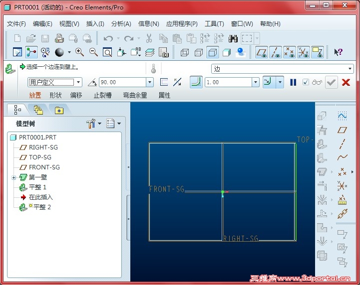Screen dimensions: 360x285
Task: Expand the 第一壁 tree node
Action: [x=14, y=177]
